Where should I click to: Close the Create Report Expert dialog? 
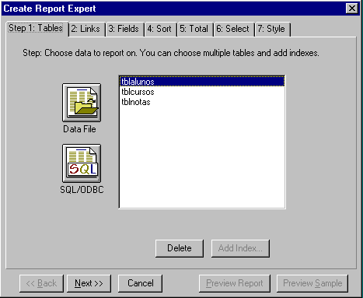(352, 9)
